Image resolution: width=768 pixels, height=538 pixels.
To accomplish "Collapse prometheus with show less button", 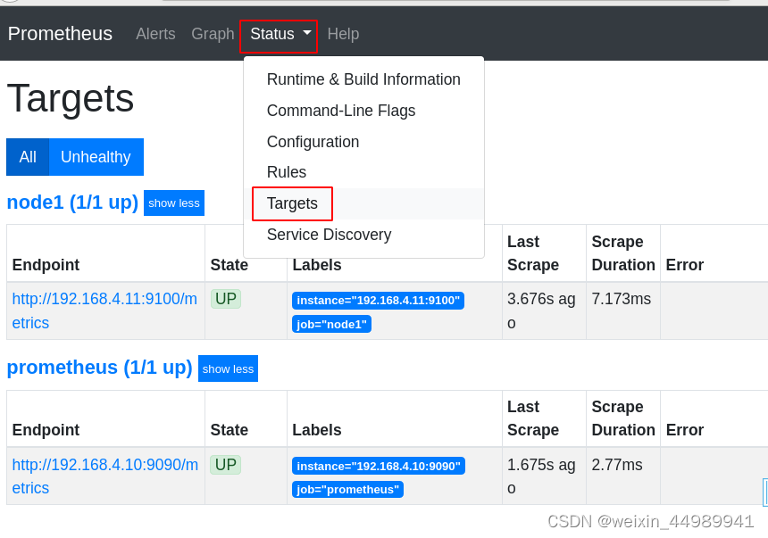I will (x=229, y=368).
